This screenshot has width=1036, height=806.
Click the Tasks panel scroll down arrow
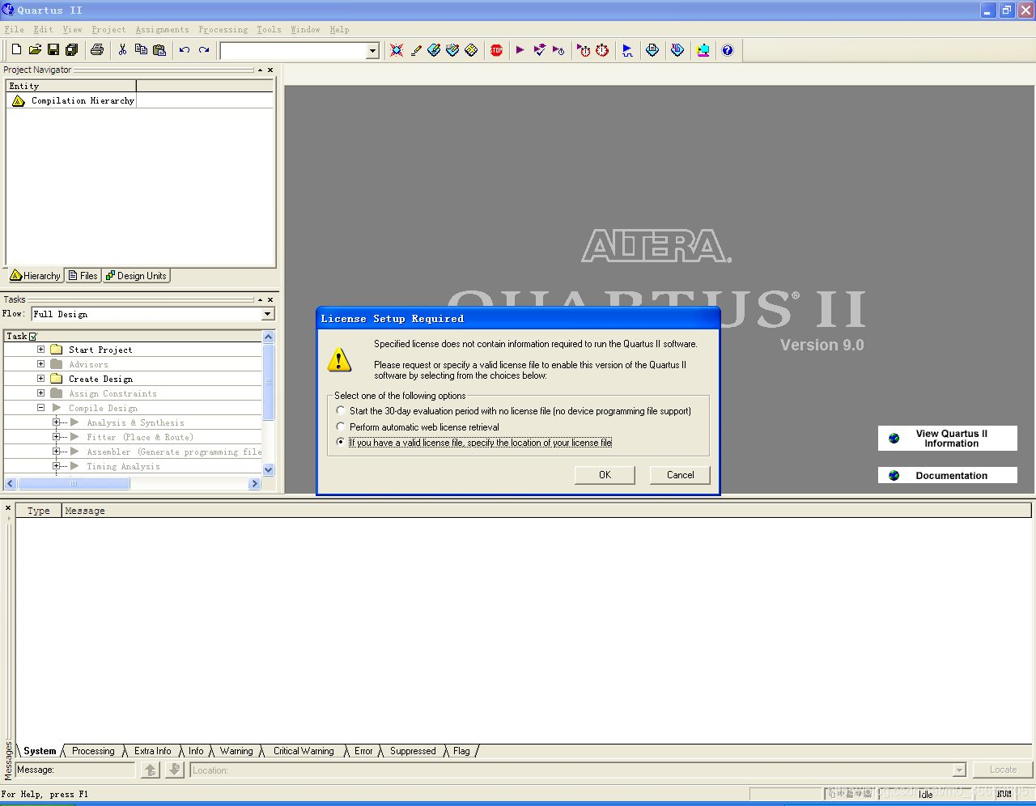click(269, 469)
